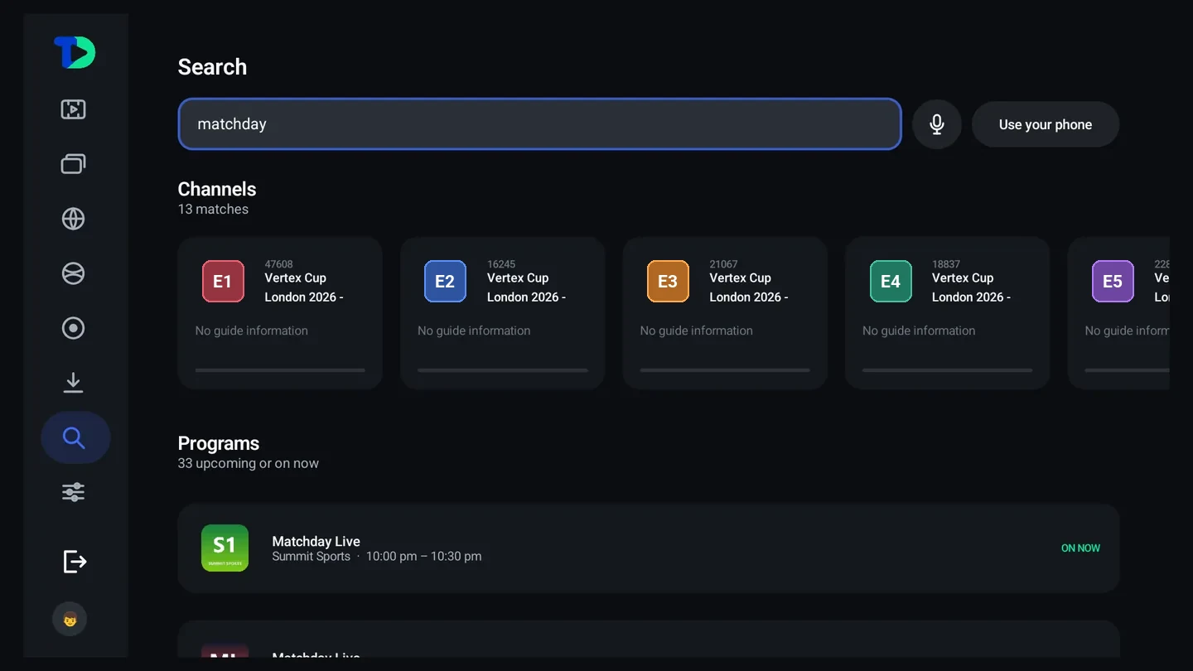Screen dimensions: 1193x671
Task: Click the '13 matches' count text
Action: [213, 210]
